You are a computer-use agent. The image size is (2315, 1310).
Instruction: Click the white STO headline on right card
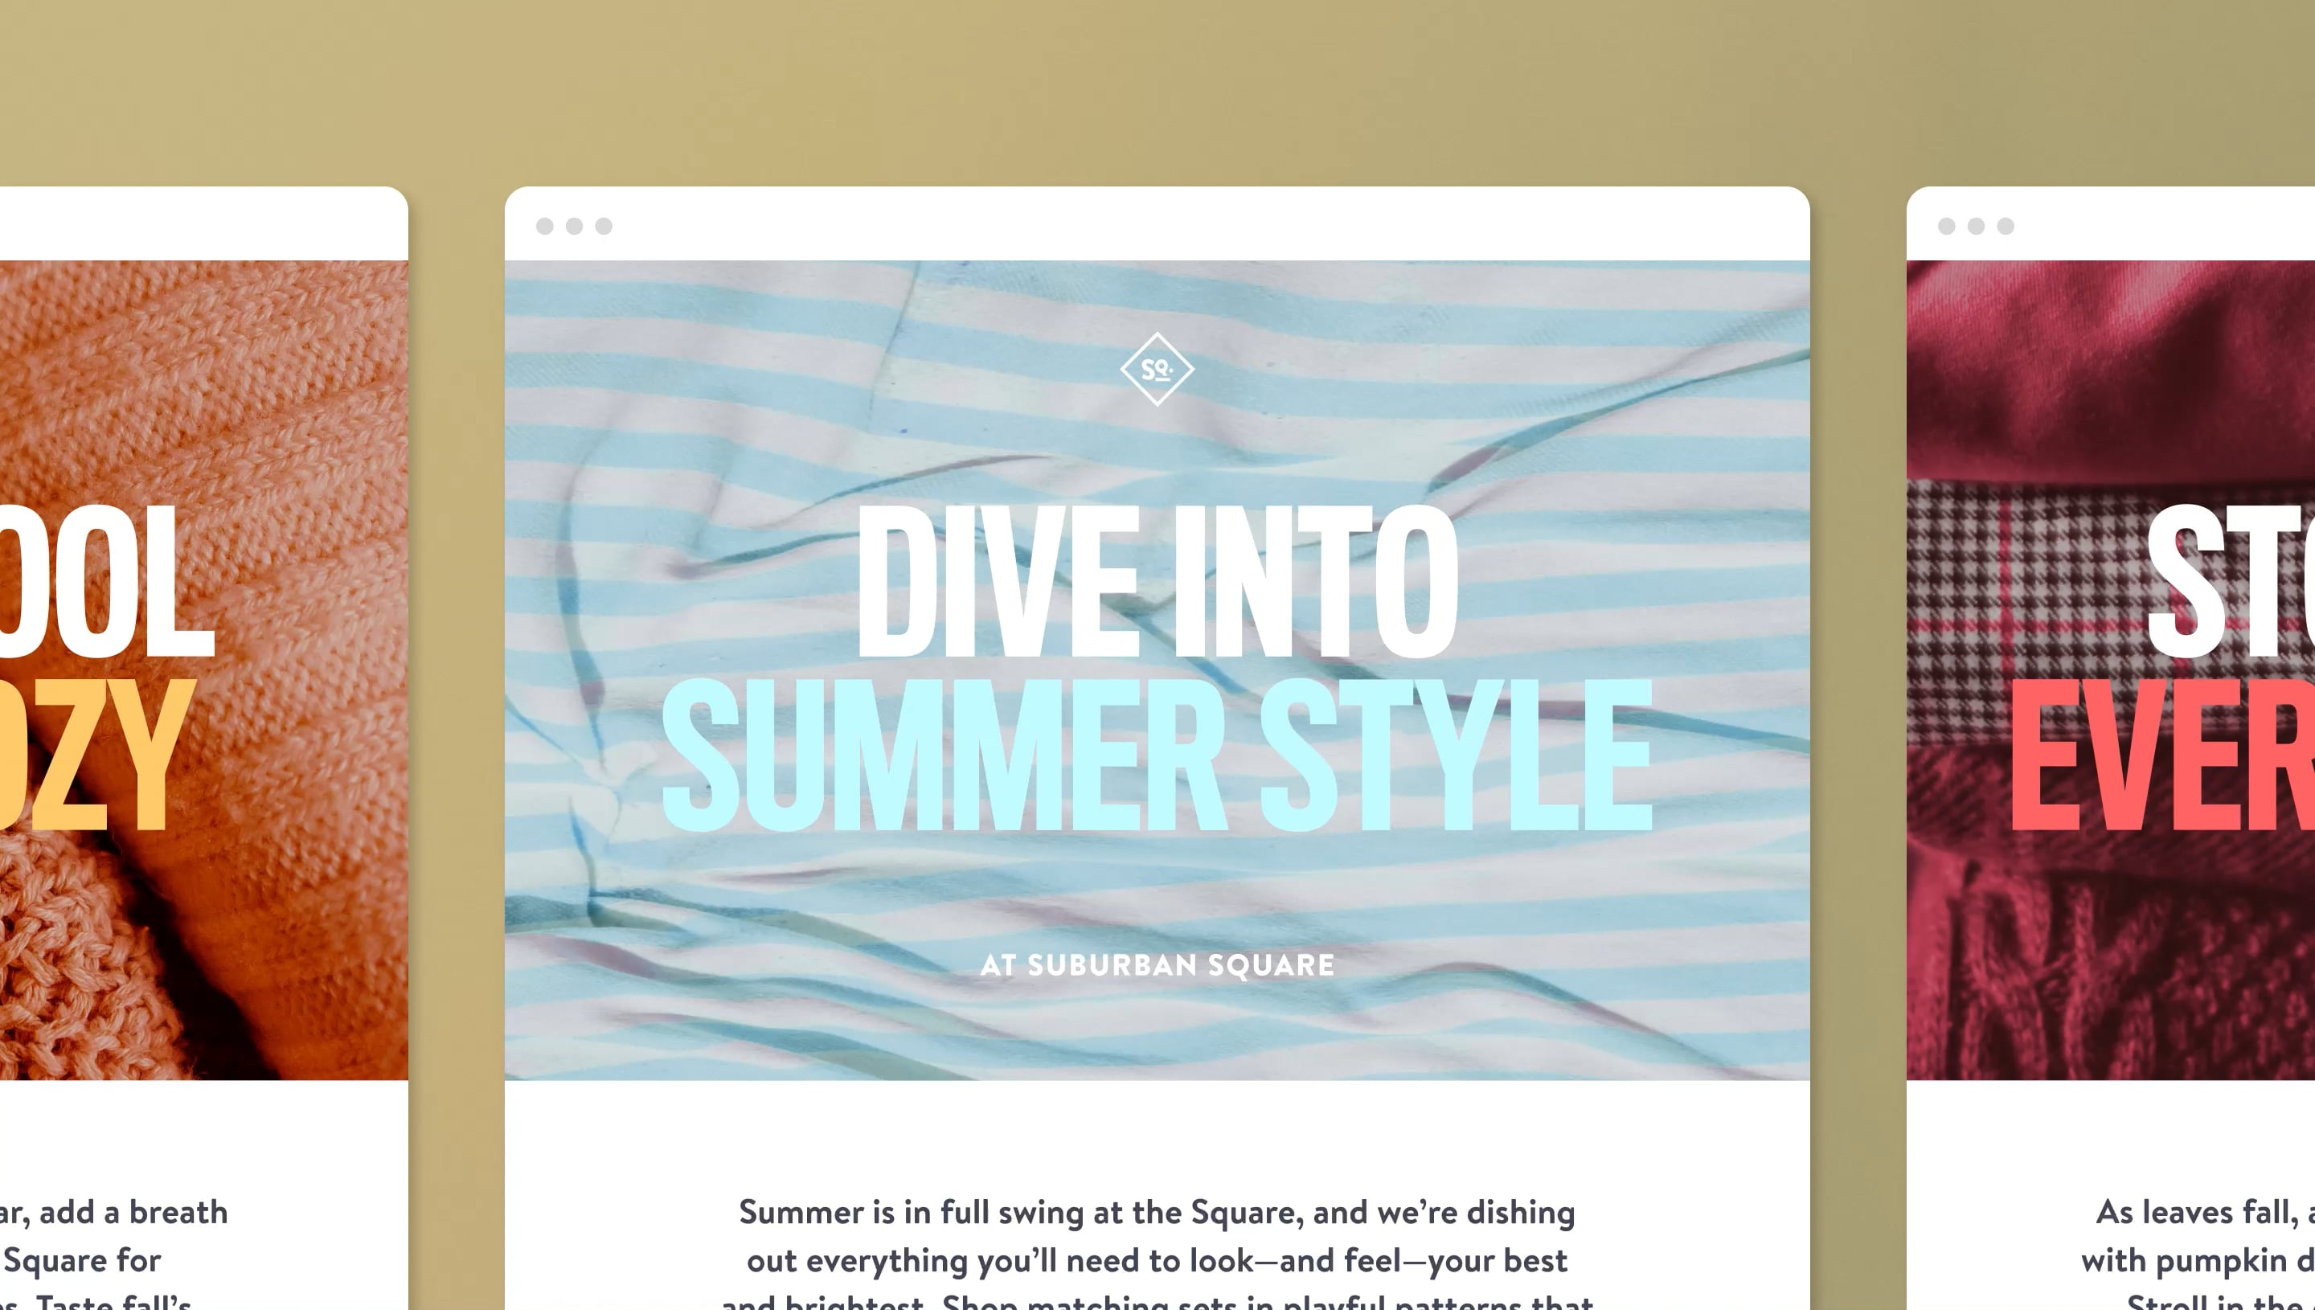click(x=2231, y=581)
